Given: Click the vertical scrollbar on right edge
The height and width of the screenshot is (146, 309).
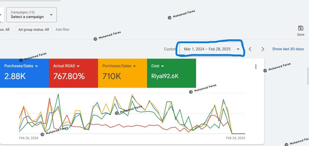Looking at the screenshot, I should [307, 75].
